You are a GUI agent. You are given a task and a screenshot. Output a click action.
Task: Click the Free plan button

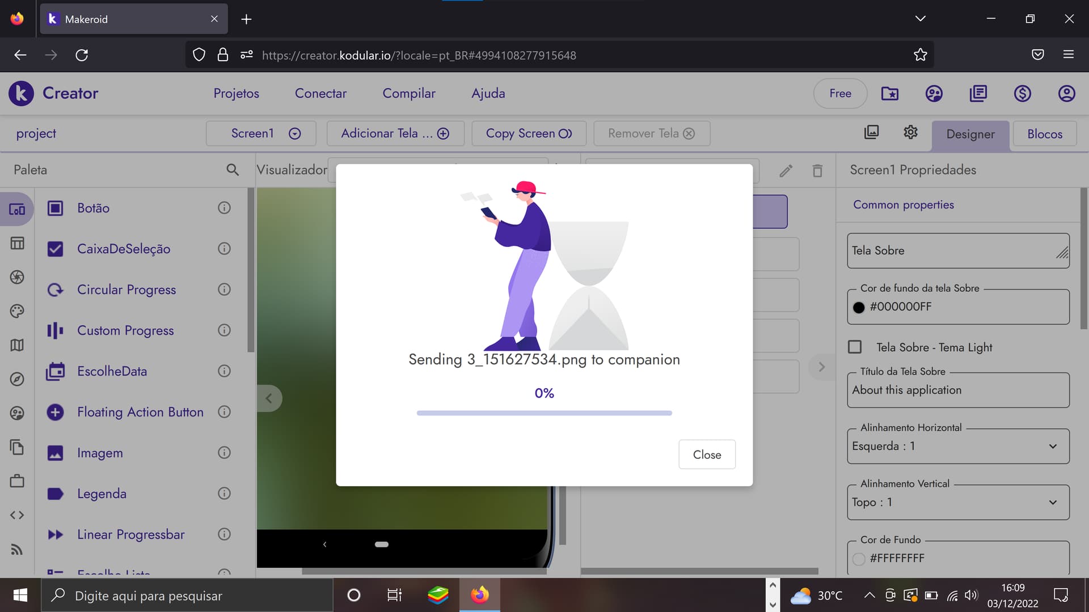[x=840, y=93]
